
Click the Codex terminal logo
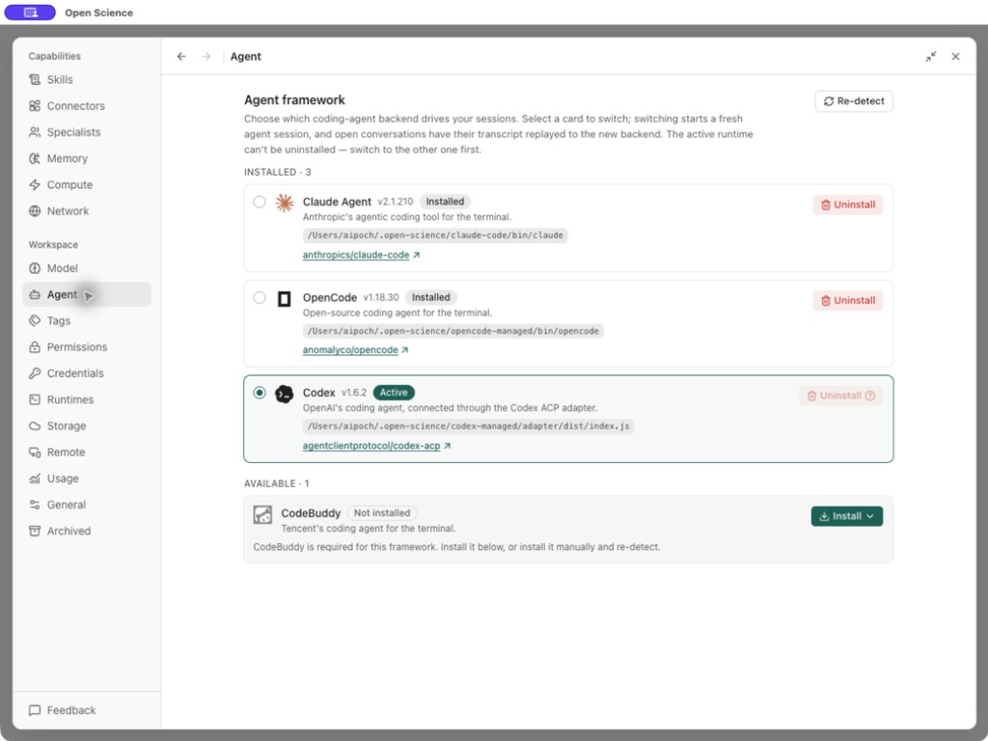[285, 395]
